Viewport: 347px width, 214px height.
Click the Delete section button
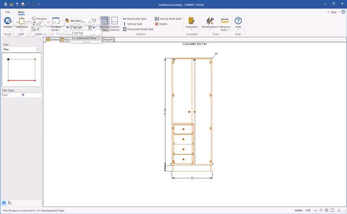[x=161, y=24]
